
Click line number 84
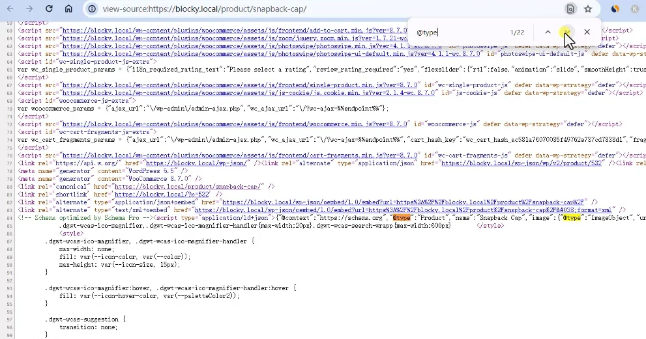click(x=10, y=218)
